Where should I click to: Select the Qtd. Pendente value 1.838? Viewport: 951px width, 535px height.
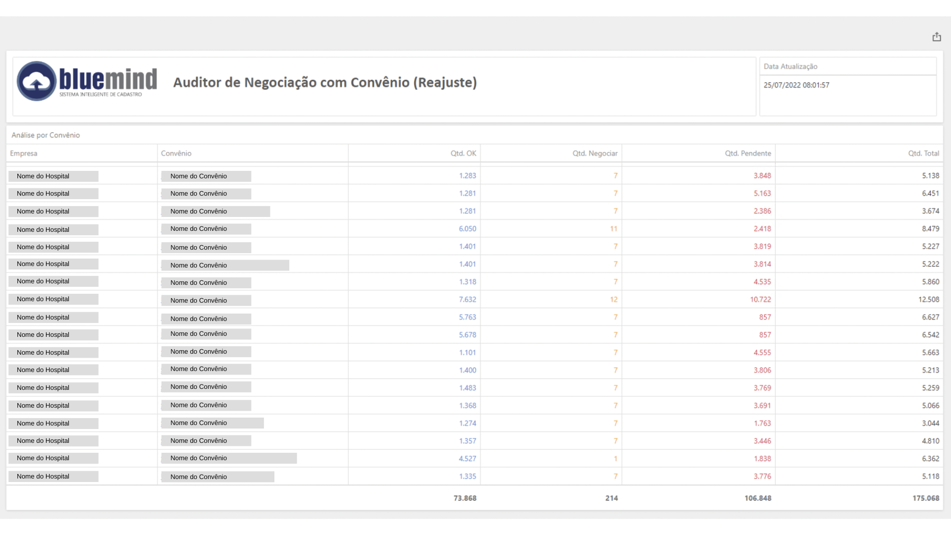(x=762, y=459)
